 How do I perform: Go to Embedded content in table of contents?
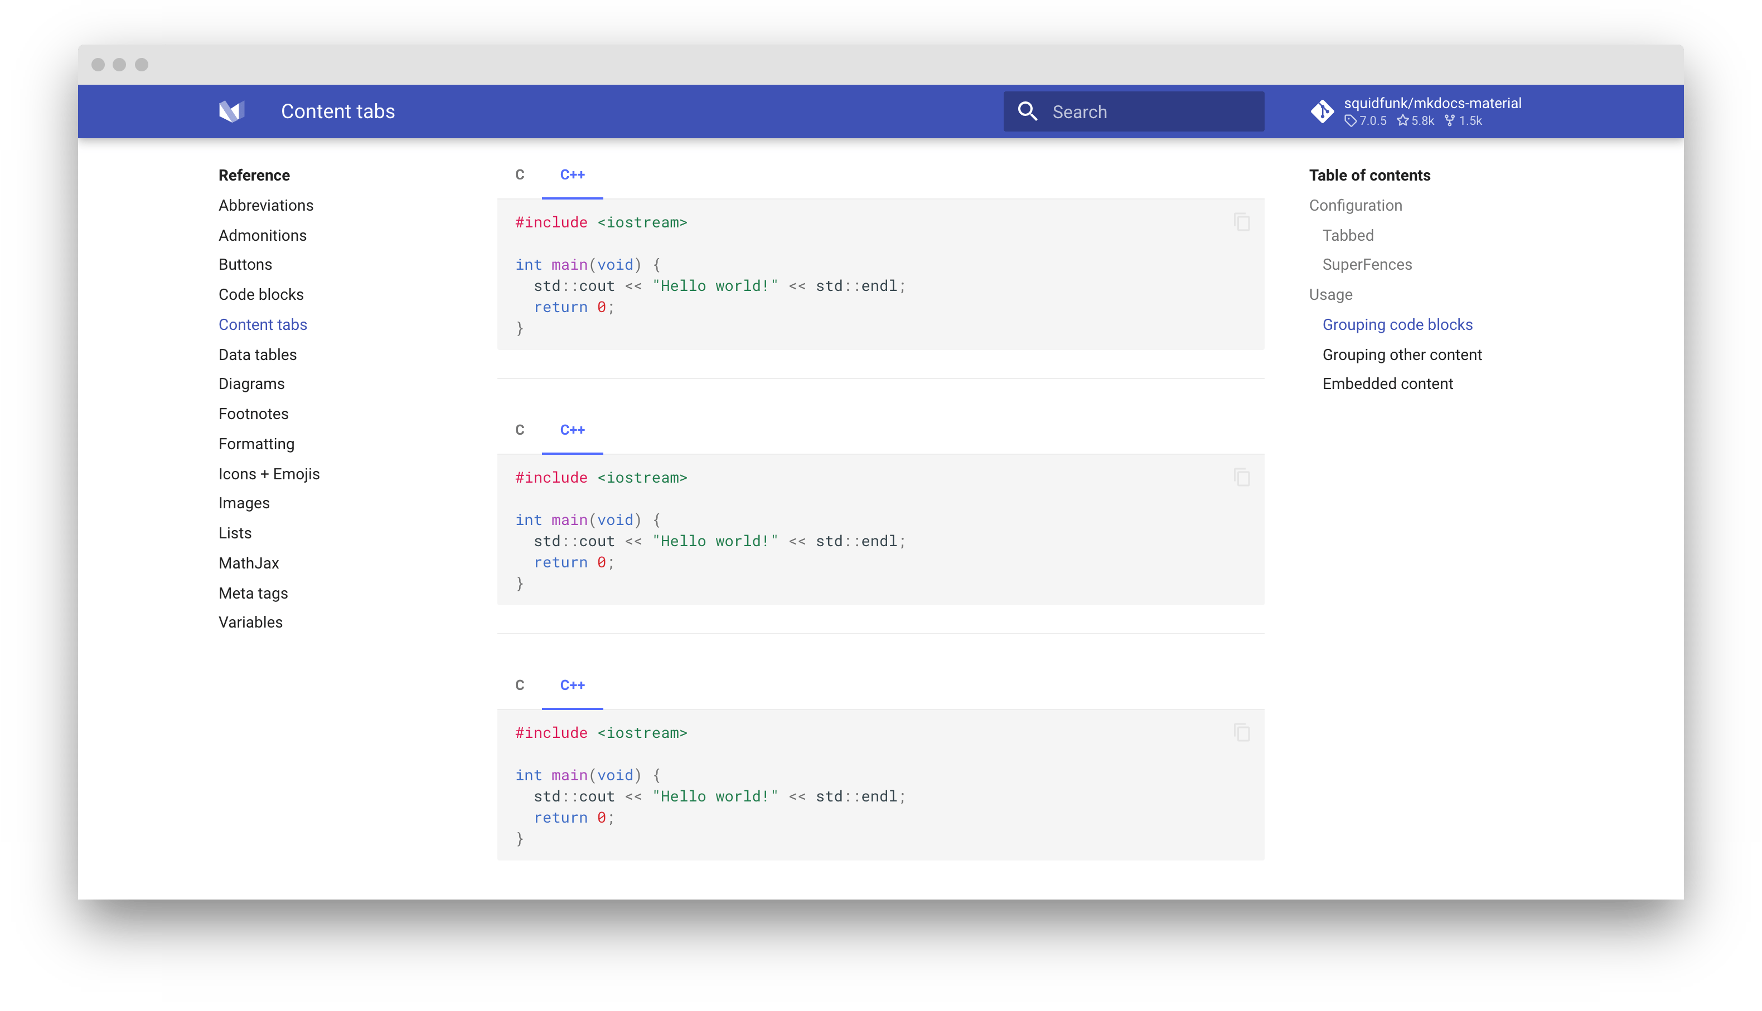1388,383
